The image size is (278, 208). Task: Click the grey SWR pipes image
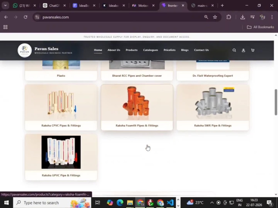click(214, 103)
